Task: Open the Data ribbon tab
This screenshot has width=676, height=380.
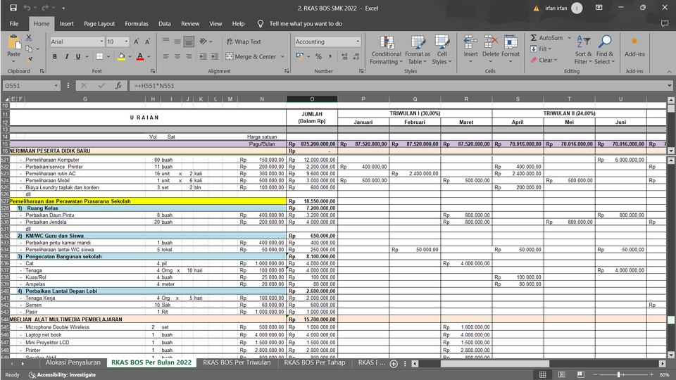Action: coord(164,24)
